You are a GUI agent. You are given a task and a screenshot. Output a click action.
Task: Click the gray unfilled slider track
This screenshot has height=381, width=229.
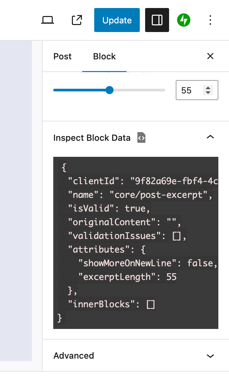click(139, 90)
